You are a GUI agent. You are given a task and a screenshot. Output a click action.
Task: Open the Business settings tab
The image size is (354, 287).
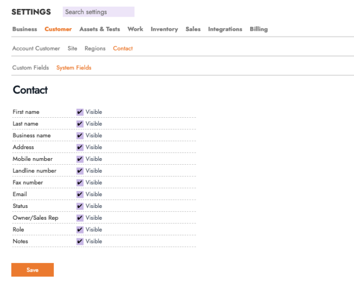tap(25, 29)
